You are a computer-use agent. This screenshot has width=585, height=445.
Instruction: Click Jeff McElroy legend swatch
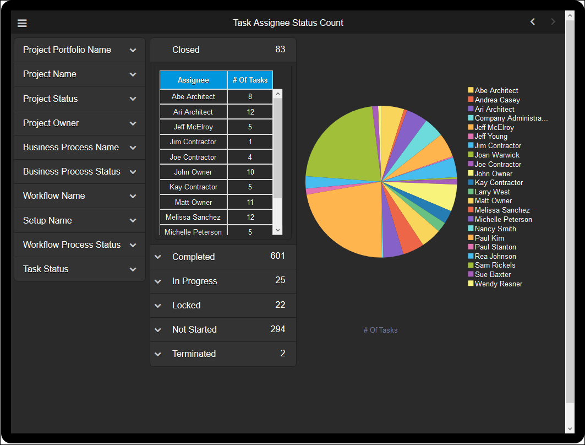pyautogui.click(x=471, y=127)
